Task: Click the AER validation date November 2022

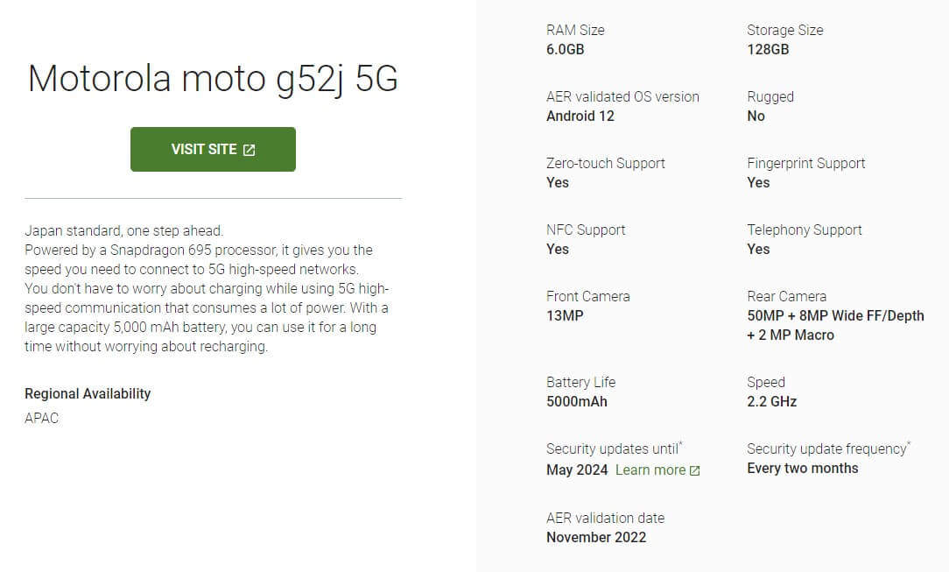Action: 596,538
